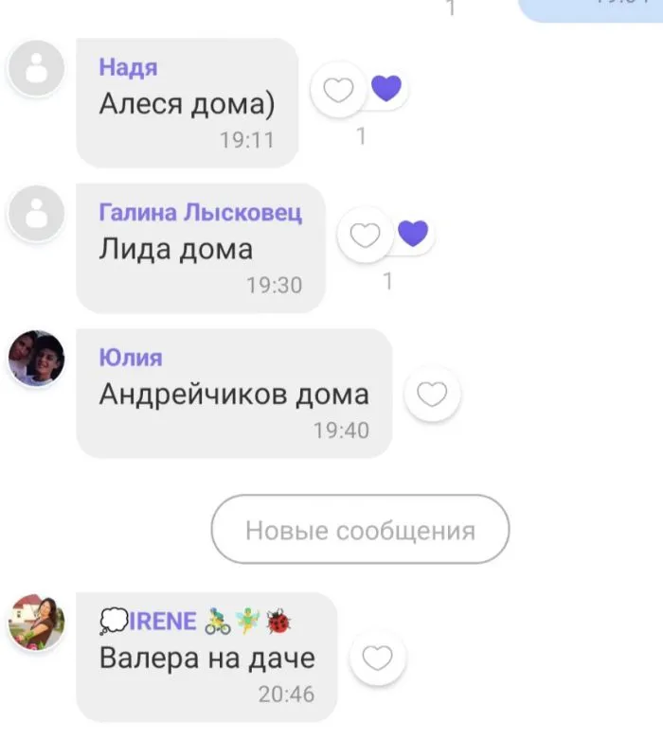Viewport: 663px width, 738px height.
Task: Like Юлия's Андрейчиков дома message
Action: tap(432, 394)
